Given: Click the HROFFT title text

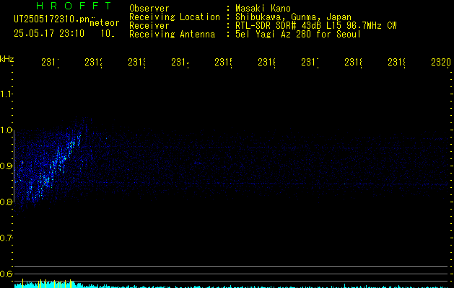Looking at the screenshot, I should click(x=74, y=6).
